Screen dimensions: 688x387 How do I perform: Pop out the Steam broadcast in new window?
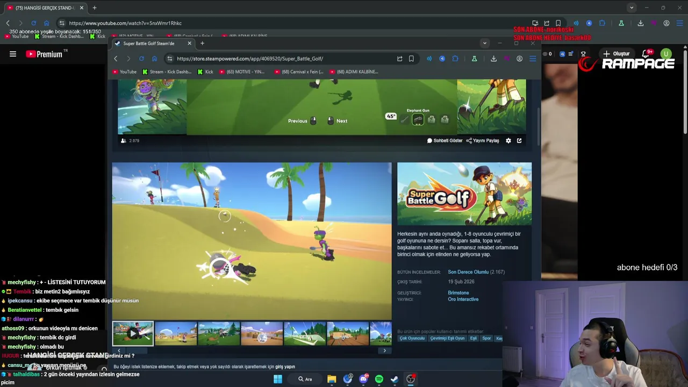(x=519, y=141)
